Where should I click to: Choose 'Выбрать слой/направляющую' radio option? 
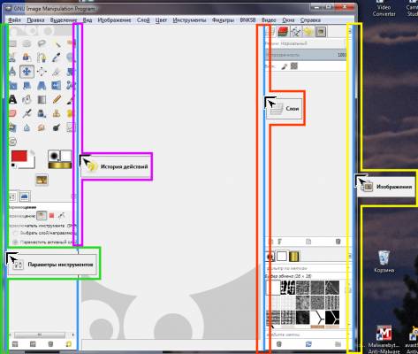tap(44, 233)
